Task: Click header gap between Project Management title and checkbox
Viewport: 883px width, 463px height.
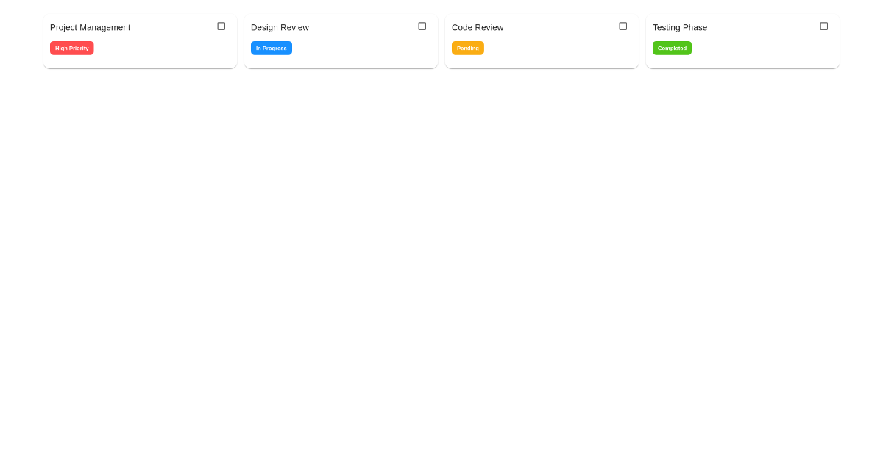Action: [x=174, y=27]
